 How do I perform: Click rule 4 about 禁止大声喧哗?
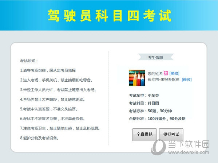pos(52,99)
